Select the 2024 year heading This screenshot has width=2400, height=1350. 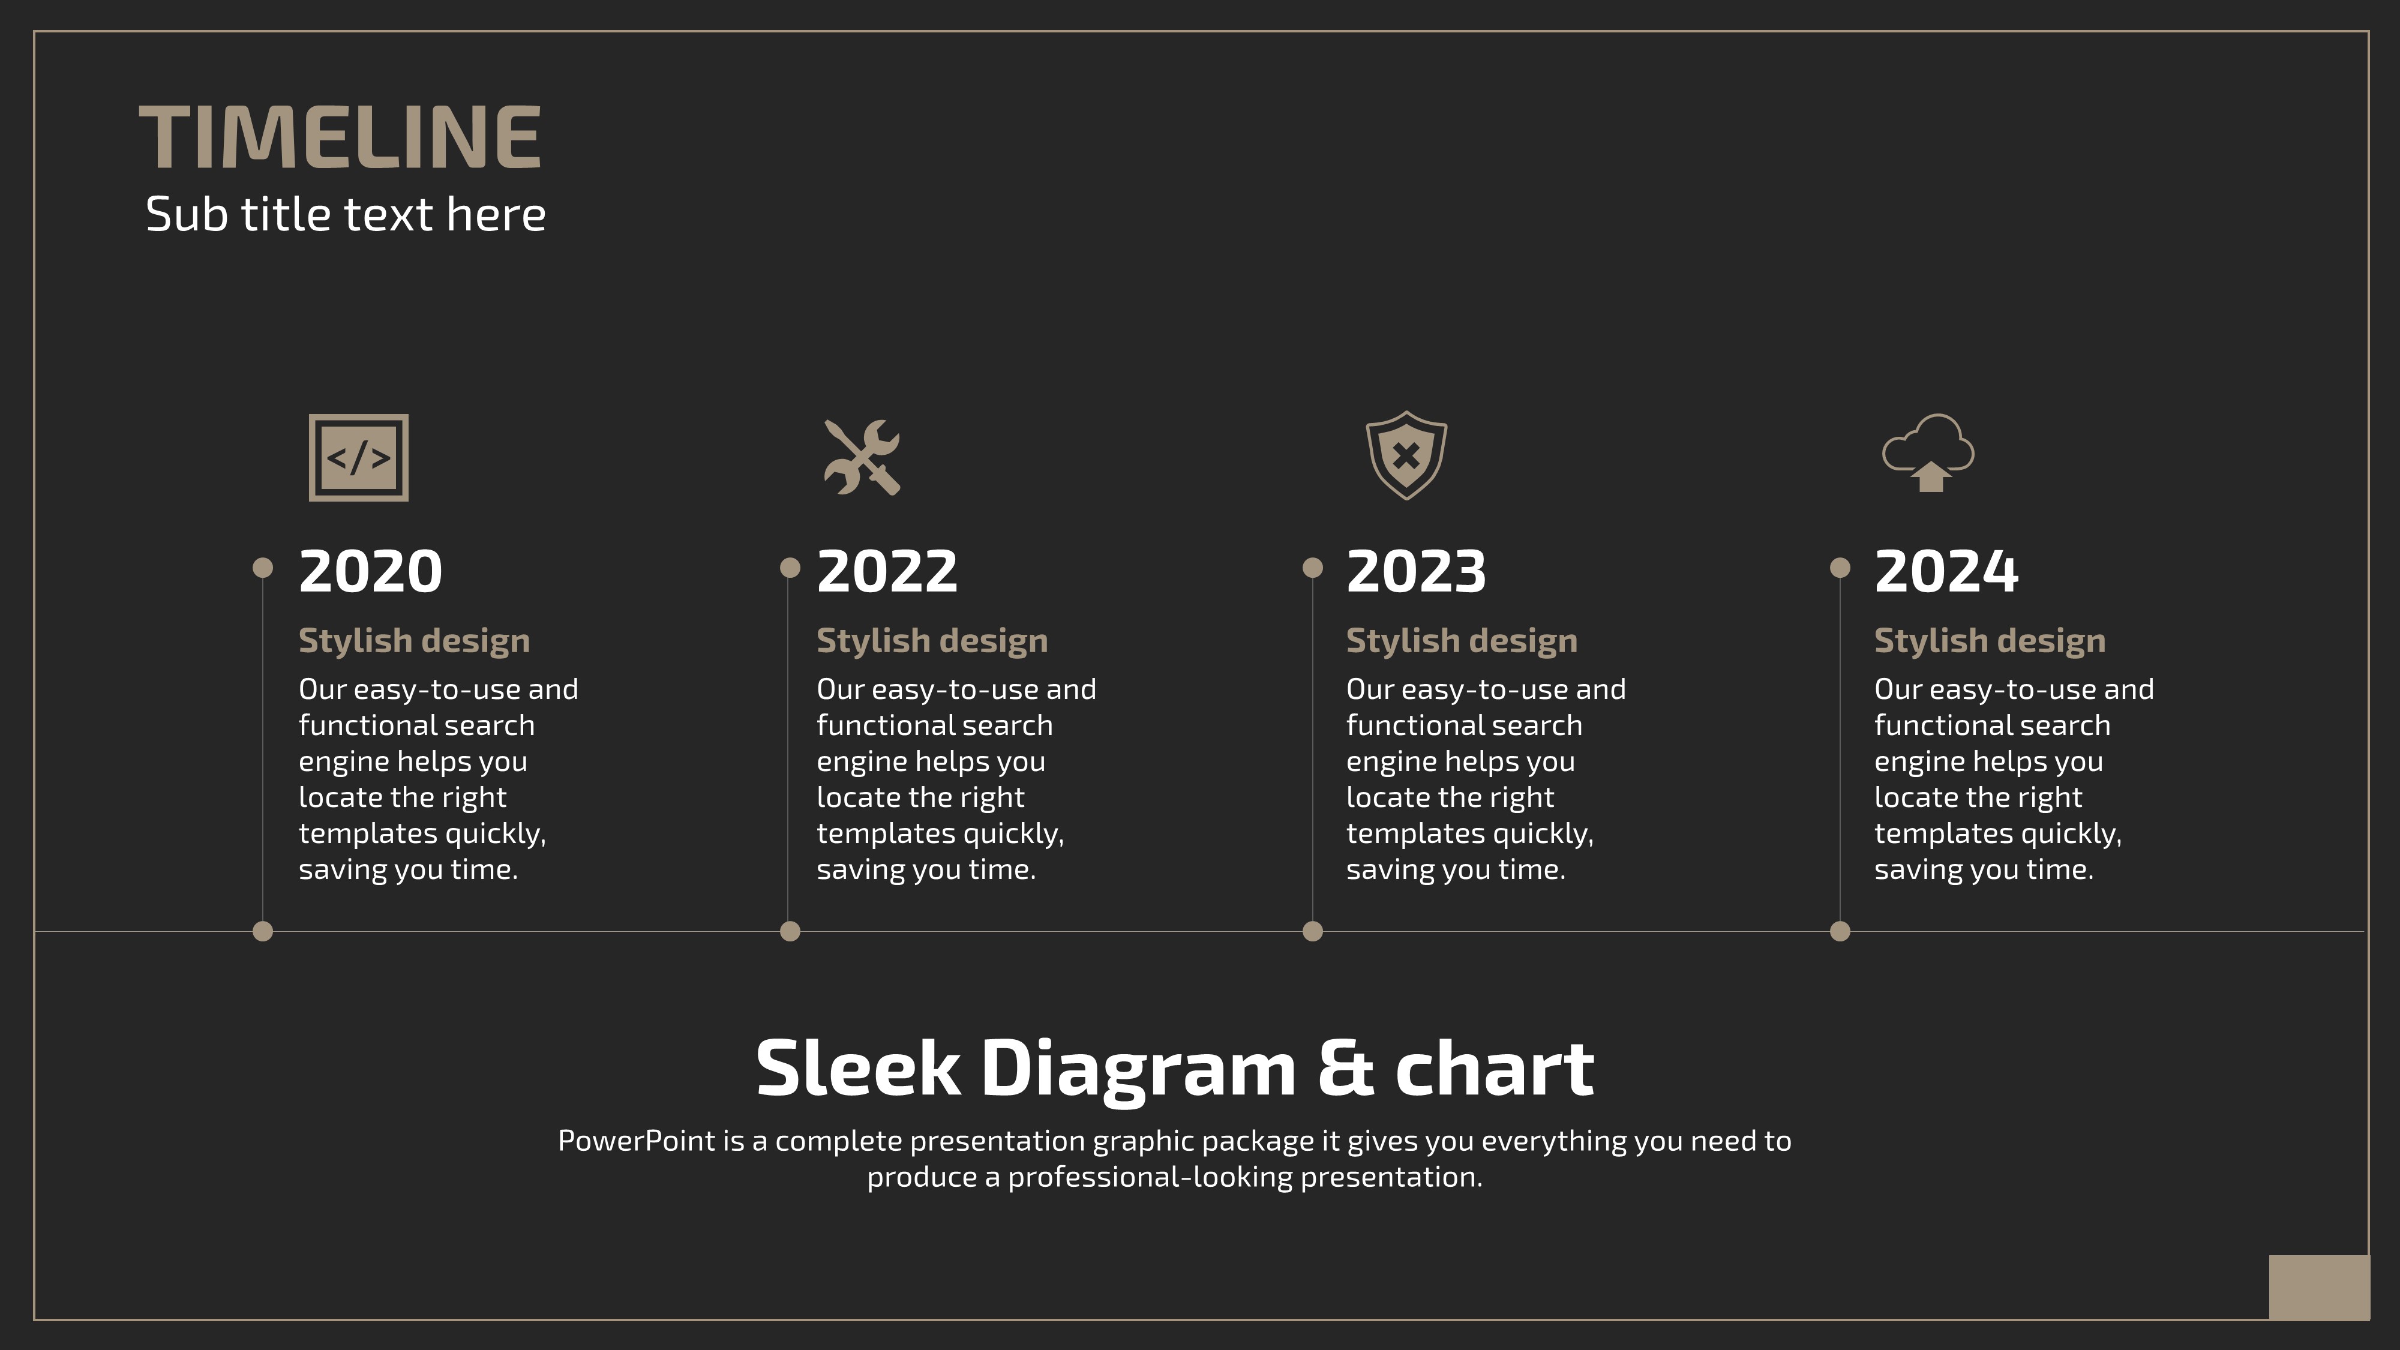click(x=1946, y=571)
